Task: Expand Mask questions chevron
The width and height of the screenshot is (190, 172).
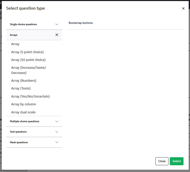Action: [57, 142]
